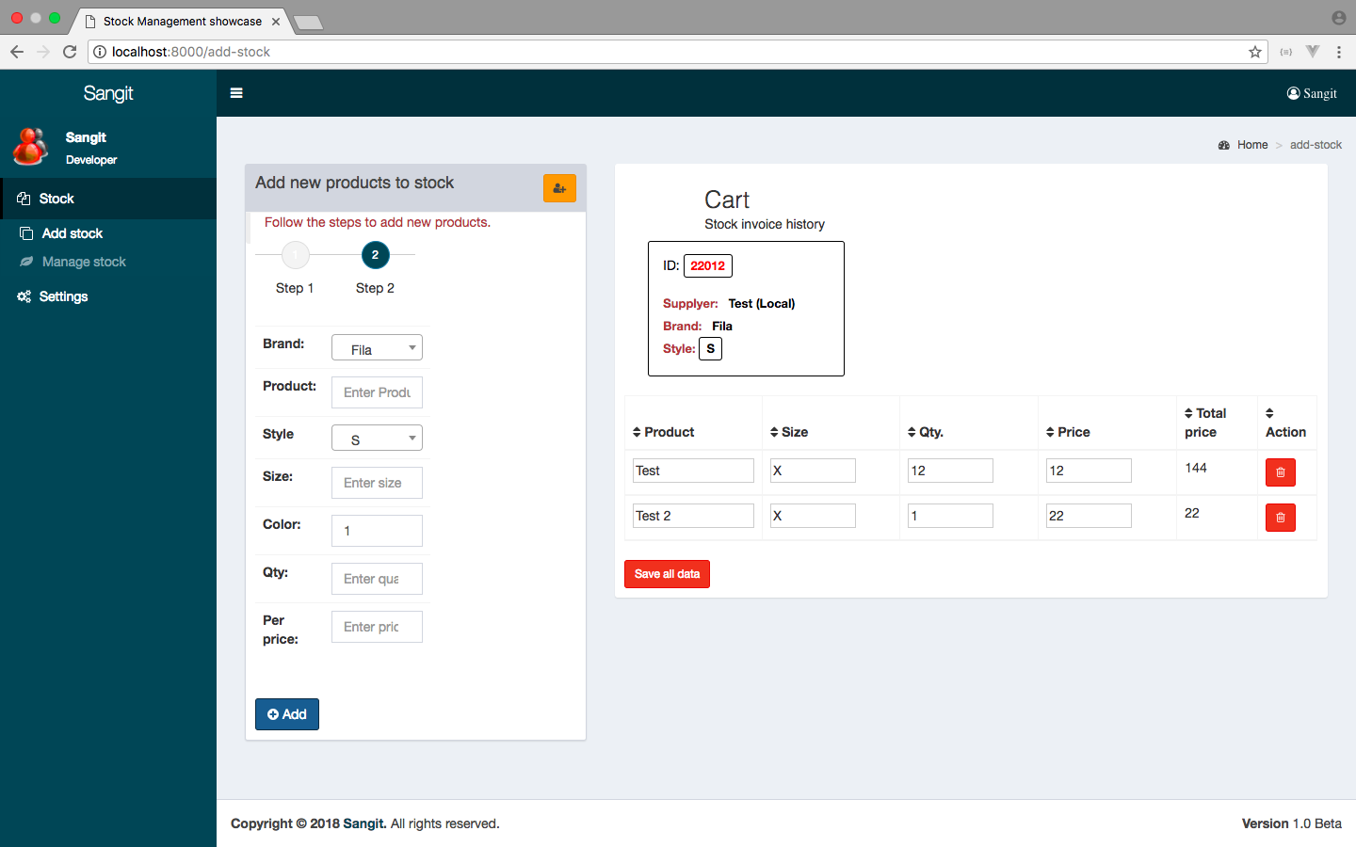The image size is (1356, 847).
Task: Click the orange add supplier icon button
Action: coord(559,188)
